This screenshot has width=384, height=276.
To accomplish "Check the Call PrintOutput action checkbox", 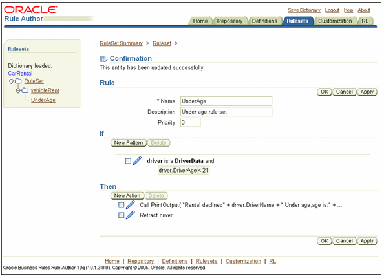I will point(122,205).
